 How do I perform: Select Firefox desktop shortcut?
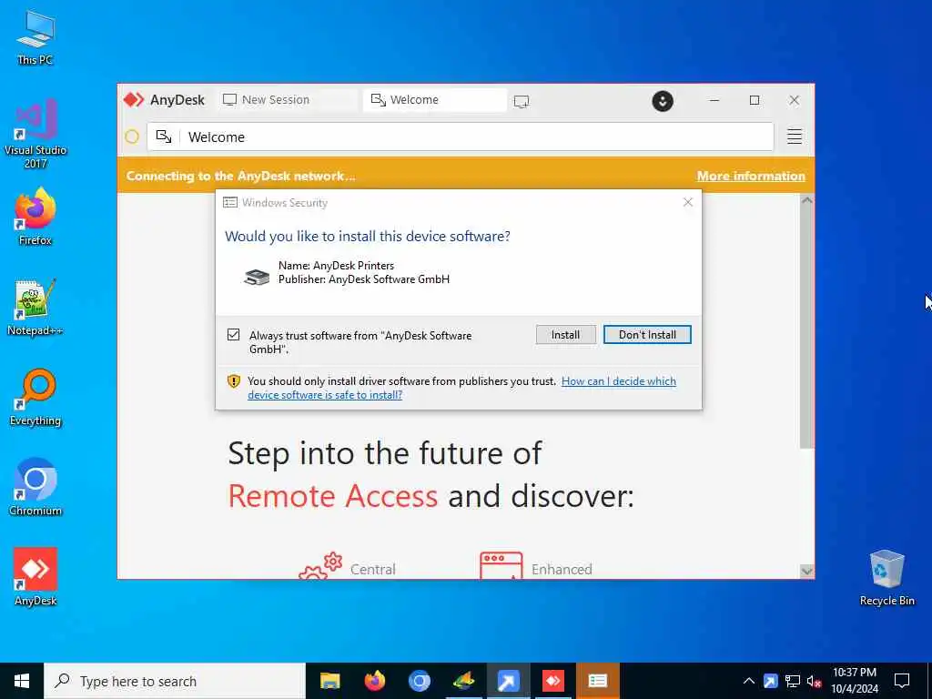(x=35, y=217)
